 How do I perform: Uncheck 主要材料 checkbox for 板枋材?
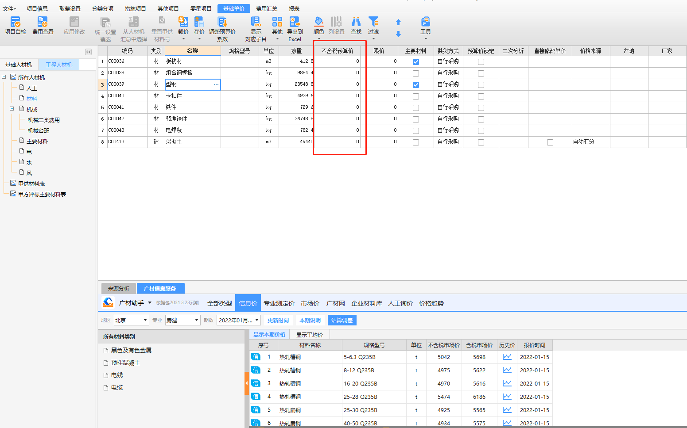(x=415, y=62)
